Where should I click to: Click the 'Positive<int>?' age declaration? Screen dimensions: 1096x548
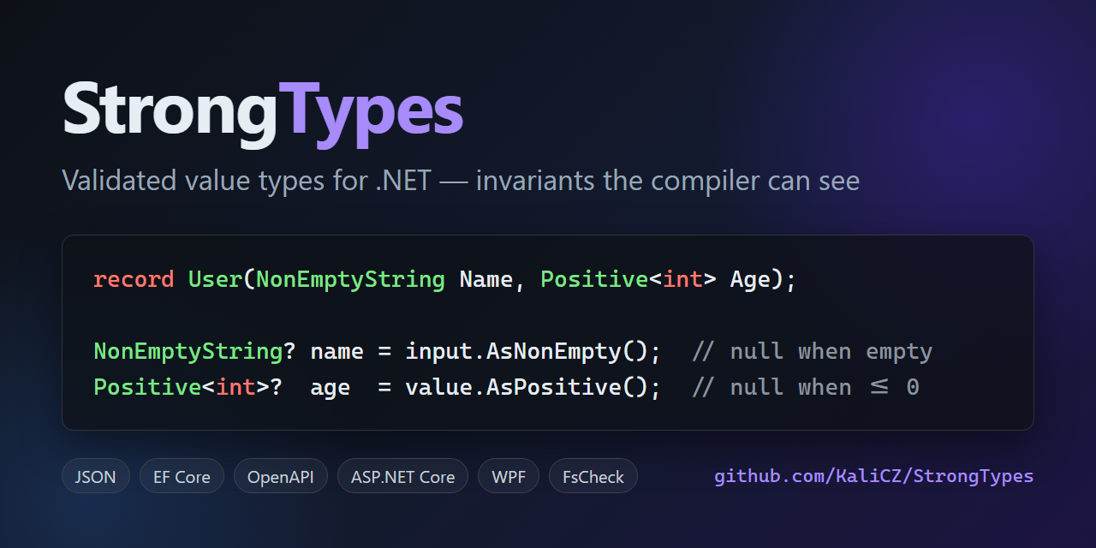188,388
